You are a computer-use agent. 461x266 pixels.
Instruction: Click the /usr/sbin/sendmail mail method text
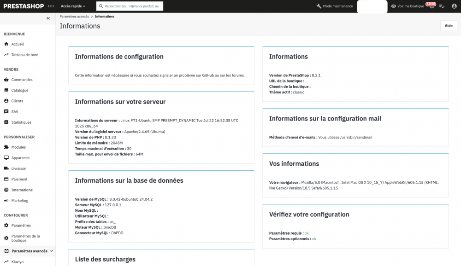356,137
